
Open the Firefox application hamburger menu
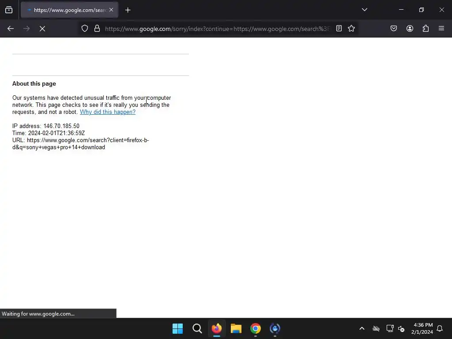[x=441, y=29]
